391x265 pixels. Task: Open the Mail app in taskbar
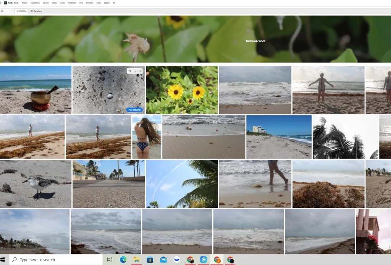(x=163, y=260)
